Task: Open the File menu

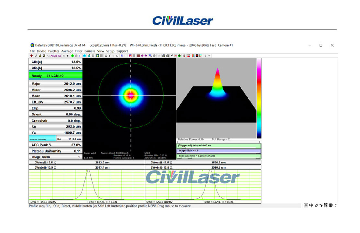Action: pyautogui.click(x=32, y=51)
